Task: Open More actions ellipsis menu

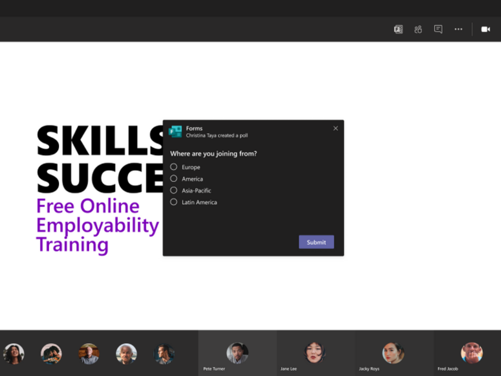Action: (x=458, y=29)
